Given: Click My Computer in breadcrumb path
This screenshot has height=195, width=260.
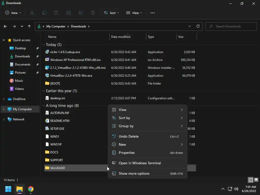Looking at the screenshot, I should click(x=56, y=26).
